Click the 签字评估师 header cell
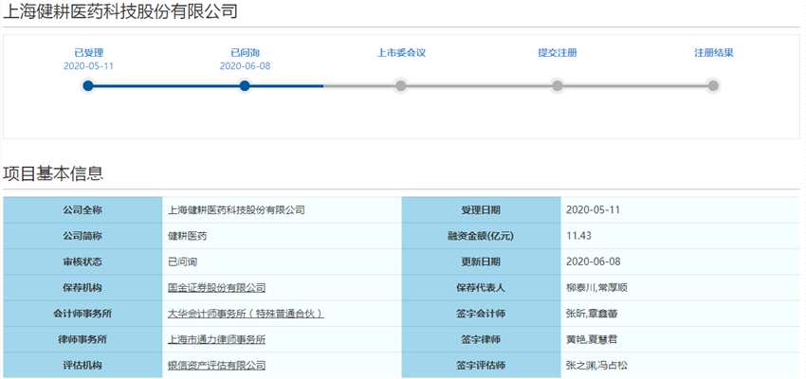The image size is (806, 379). tap(481, 366)
